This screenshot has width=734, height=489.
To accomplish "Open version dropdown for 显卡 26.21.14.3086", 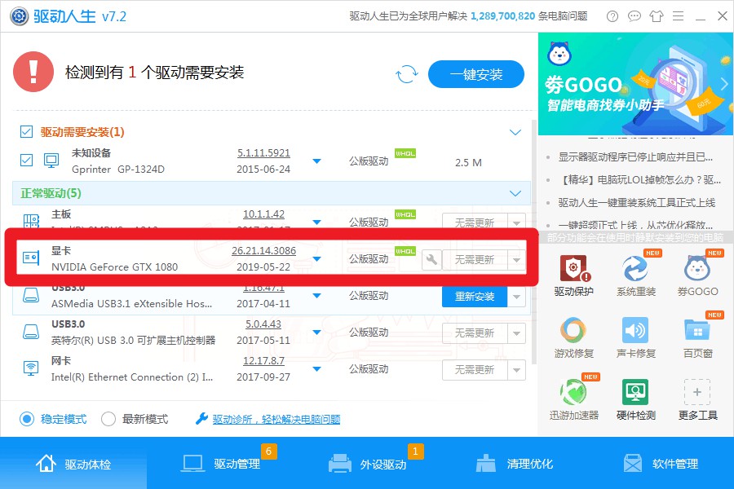I will [x=317, y=259].
